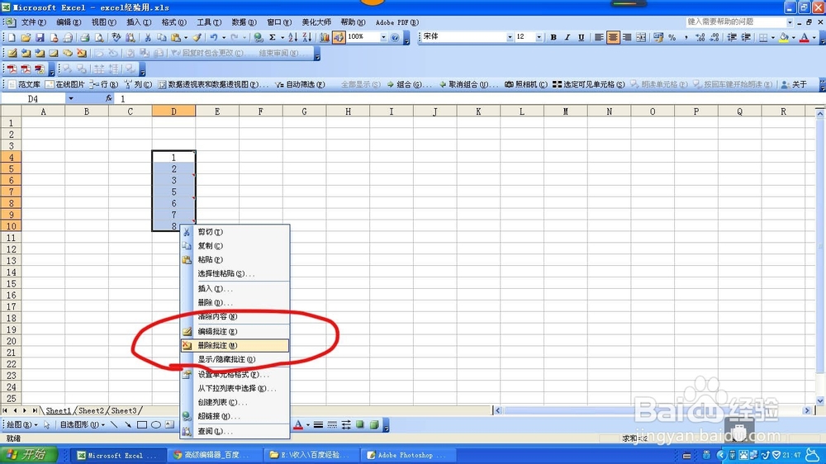Merge and center the selected cells
Viewport: 826px width, 464px height.
pyautogui.click(x=641, y=37)
